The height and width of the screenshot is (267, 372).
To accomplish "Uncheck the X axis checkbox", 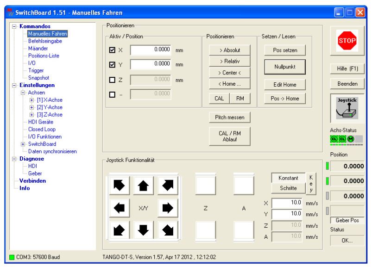I will 111,50.
